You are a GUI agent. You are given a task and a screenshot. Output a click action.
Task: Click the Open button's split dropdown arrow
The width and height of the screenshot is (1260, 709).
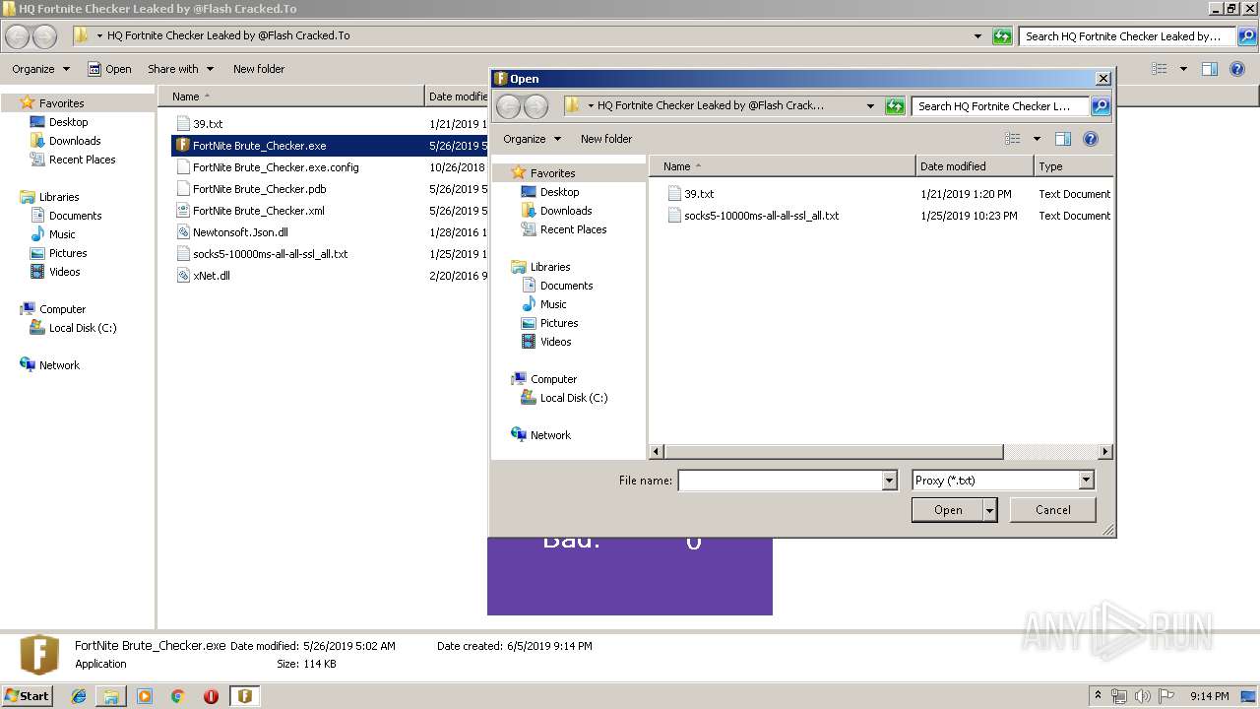(x=990, y=510)
